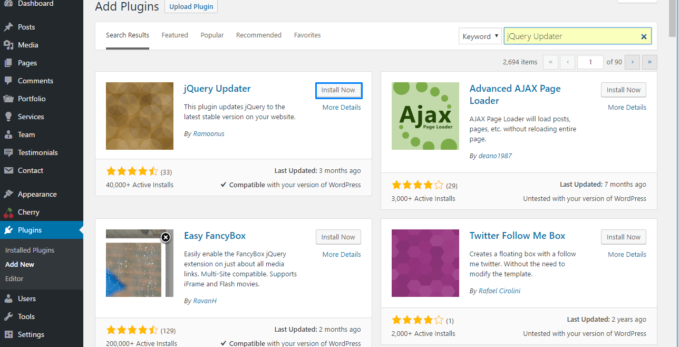The height and width of the screenshot is (347, 679).
Task: Click the Comments bubble icon
Action: coord(9,80)
